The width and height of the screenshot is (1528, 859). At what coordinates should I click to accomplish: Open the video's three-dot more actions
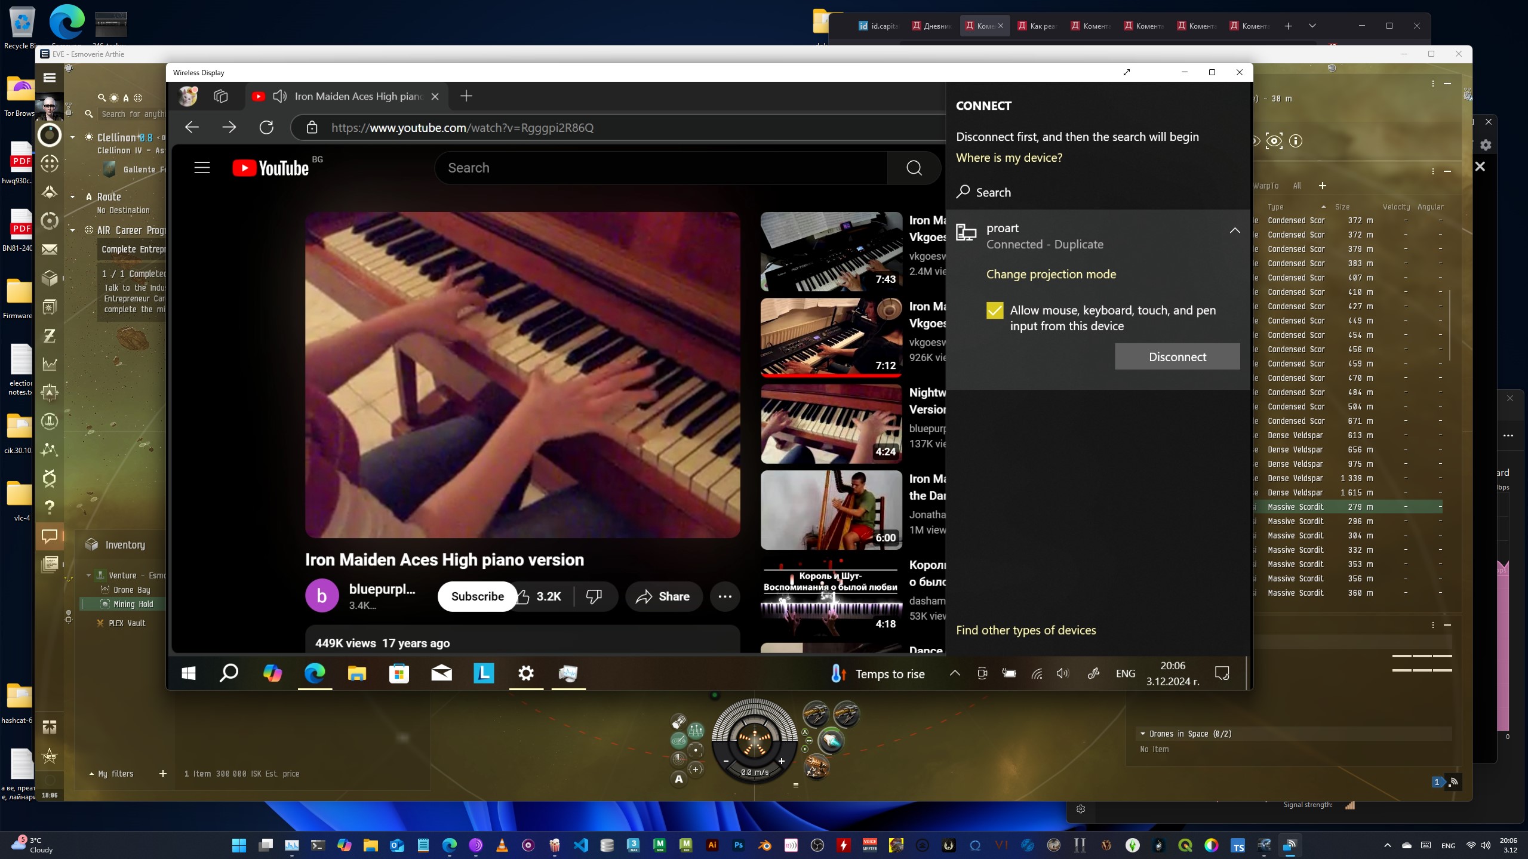[x=725, y=596]
